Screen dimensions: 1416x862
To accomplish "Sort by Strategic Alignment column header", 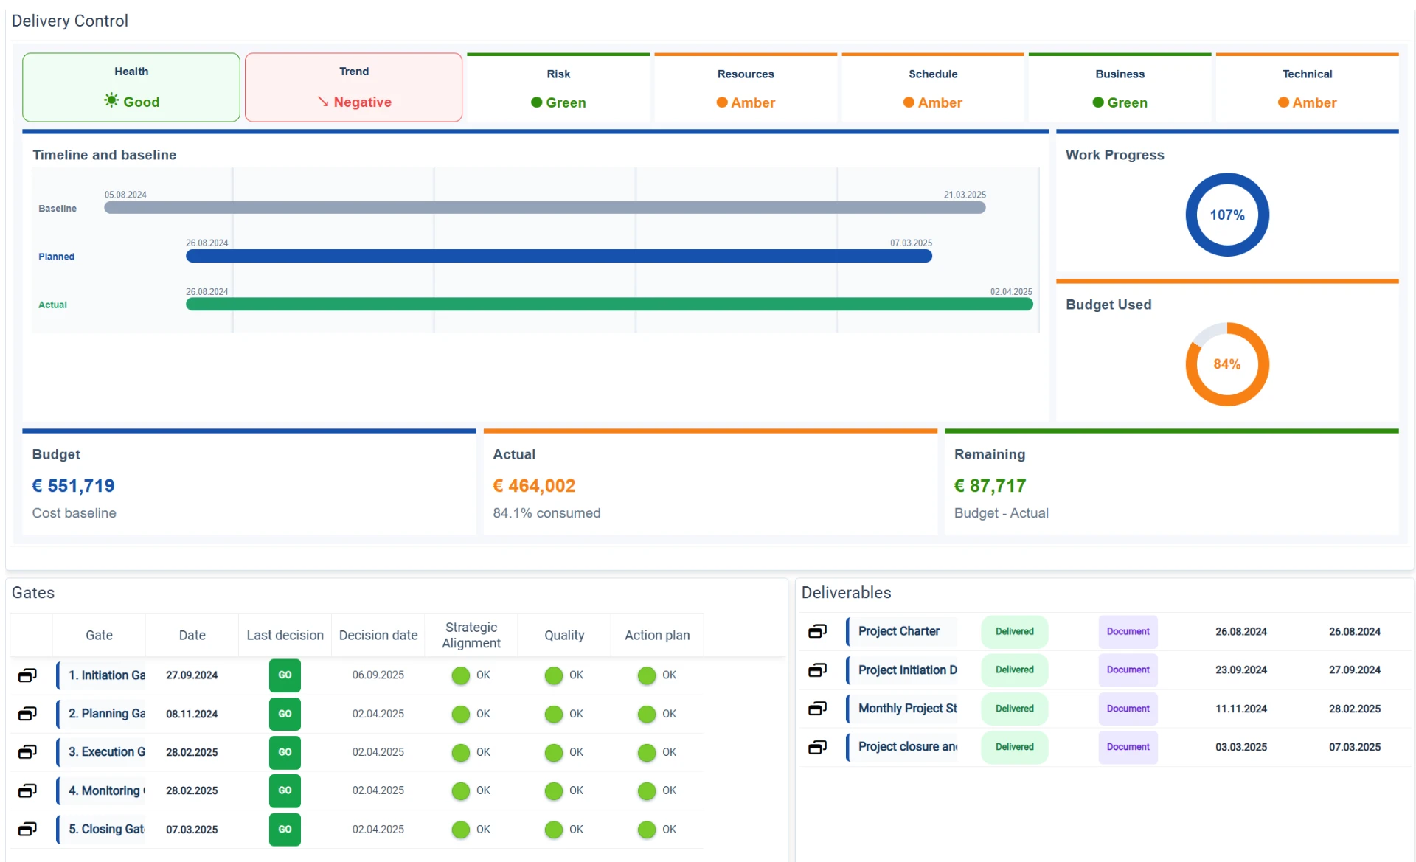I will click(x=471, y=635).
